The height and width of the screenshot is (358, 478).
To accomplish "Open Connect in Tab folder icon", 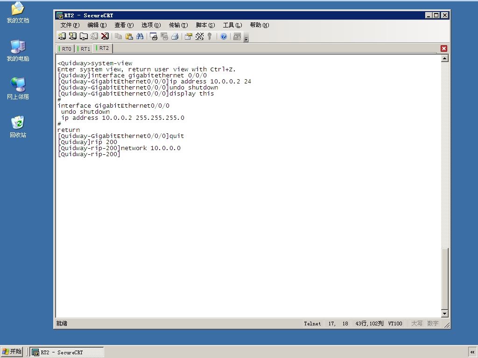I will coord(84,36).
